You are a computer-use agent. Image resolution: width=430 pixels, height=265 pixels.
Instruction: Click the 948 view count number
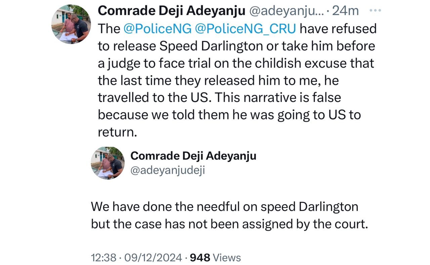tap(200, 258)
